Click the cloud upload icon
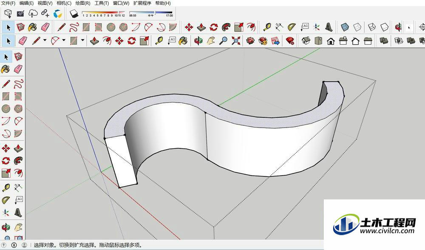 tap(33, 13)
